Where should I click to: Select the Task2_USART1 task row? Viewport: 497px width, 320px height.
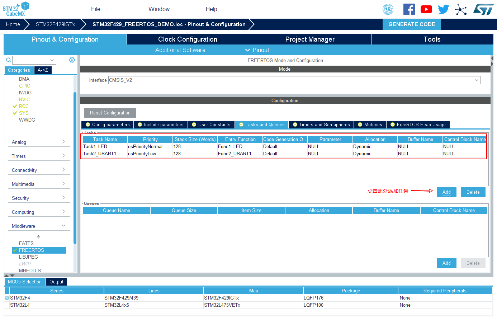point(285,154)
